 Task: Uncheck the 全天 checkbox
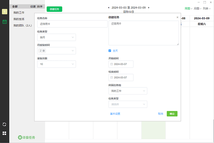click(x=110, y=51)
